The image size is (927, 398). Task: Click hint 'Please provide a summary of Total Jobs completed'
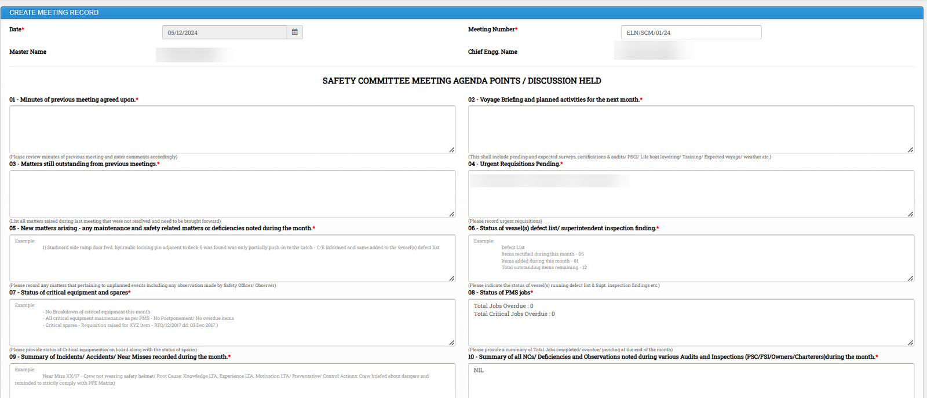[570, 349]
